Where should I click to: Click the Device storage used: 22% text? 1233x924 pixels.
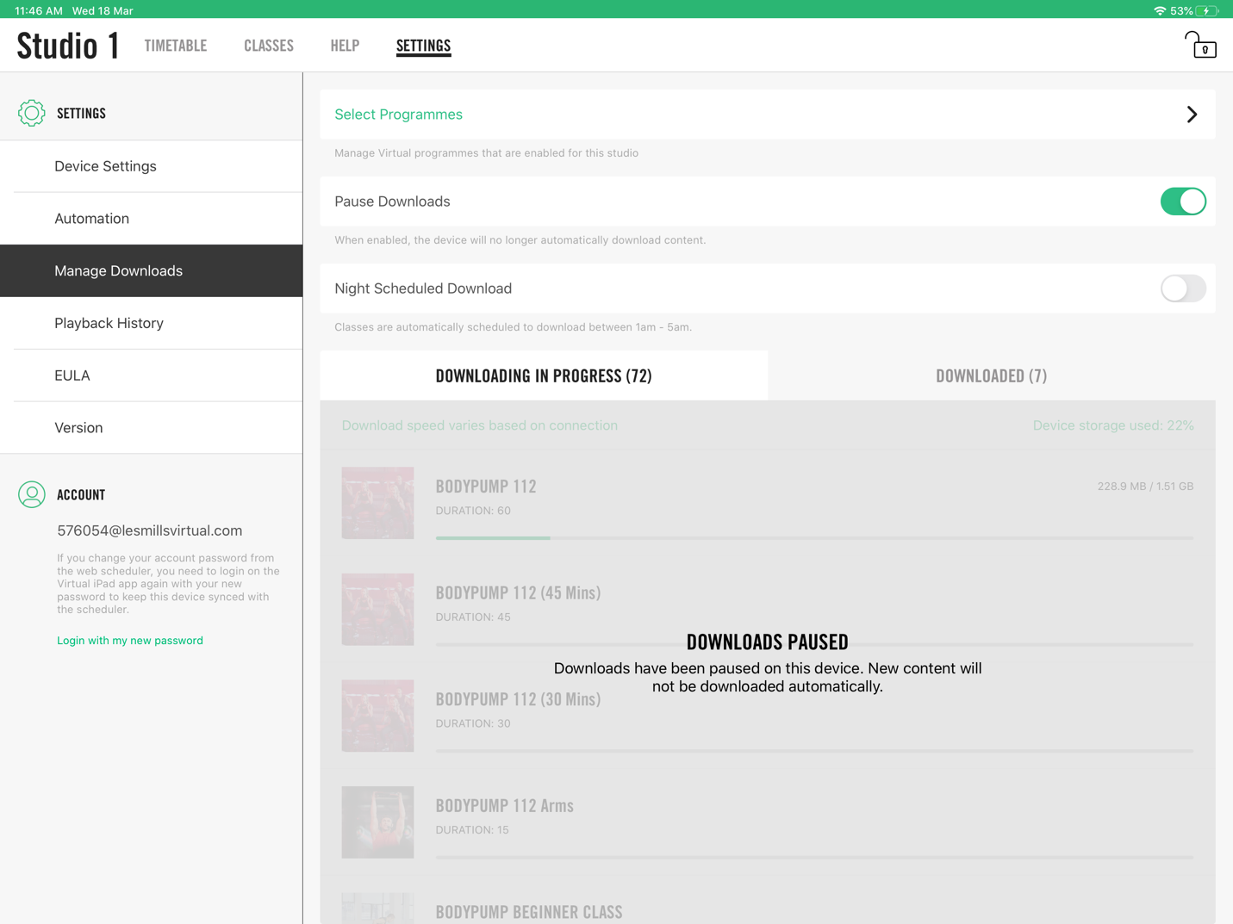pos(1113,425)
